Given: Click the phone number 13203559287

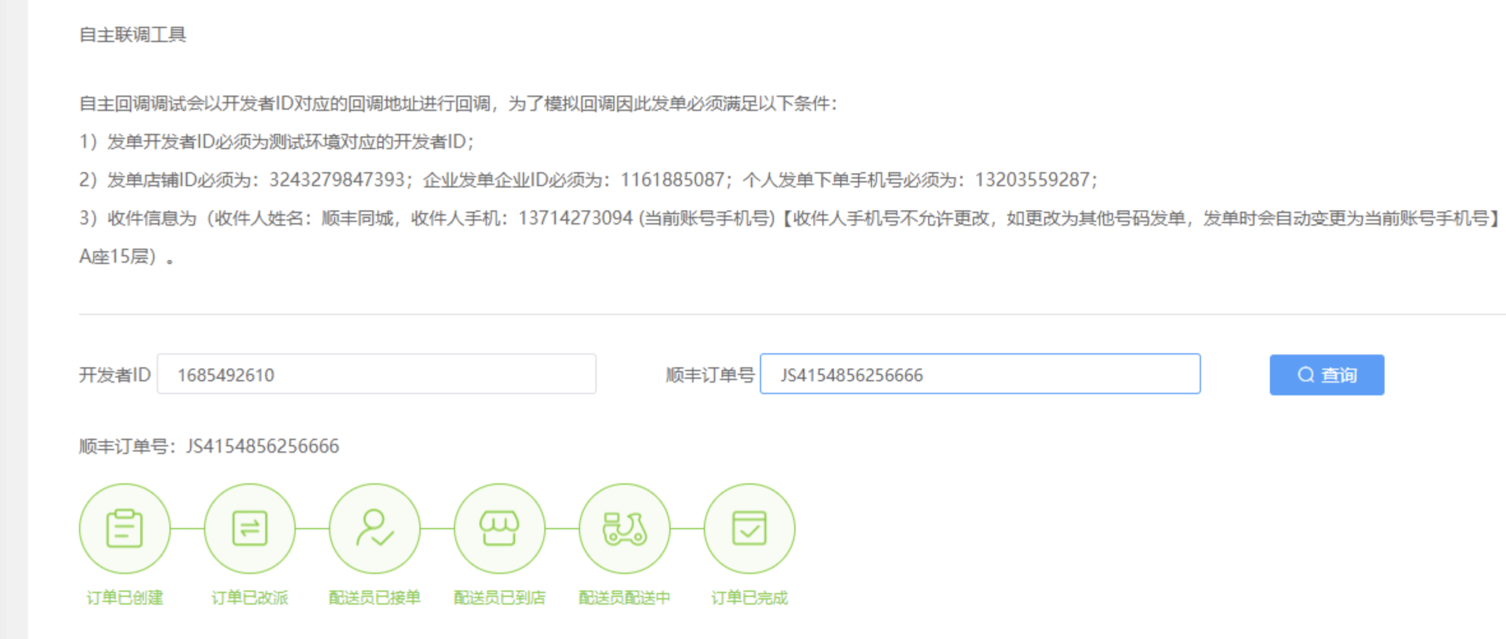Looking at the screenshot, I should pos(1032,180).
